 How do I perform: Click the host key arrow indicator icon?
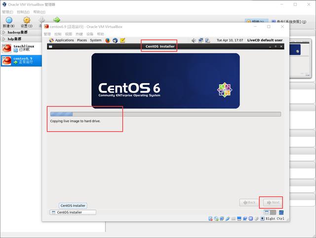click(x=262, y=218)
